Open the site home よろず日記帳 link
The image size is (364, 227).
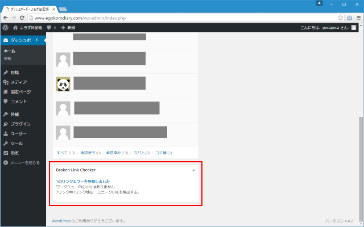28,27
